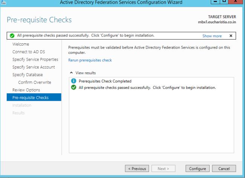Screen dimensions: 245x178
Task: Select the Confirm Overwrite step
Action: [34, 82]
